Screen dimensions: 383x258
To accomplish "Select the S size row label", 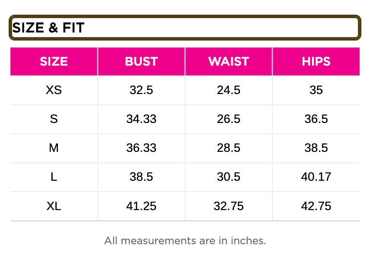I will tap(54, 119).
